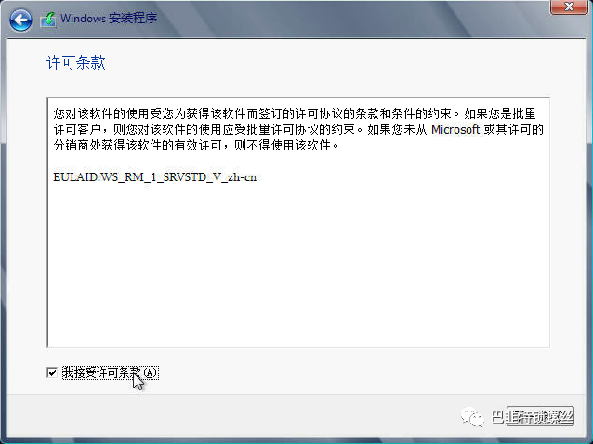
Task: Click the 许可条款 page heading
Action: point(75,62)
